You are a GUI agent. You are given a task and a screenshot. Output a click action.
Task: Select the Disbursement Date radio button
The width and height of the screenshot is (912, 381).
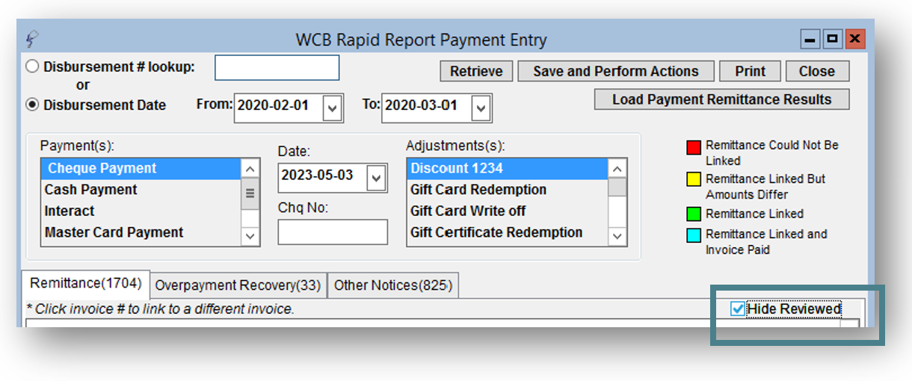(x=33, y=105)
